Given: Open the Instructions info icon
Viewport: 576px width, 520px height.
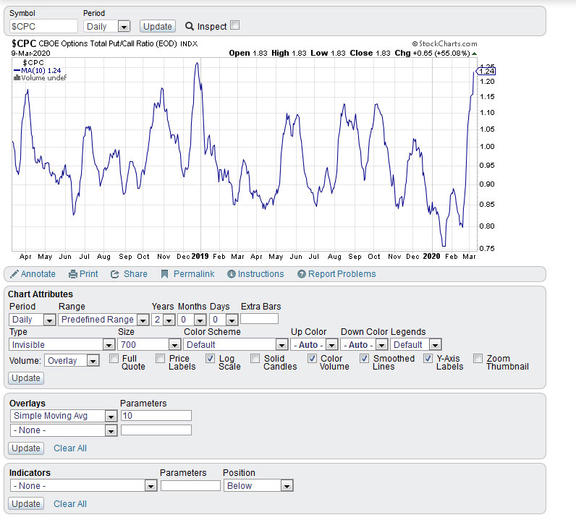Looking at the screenshot, I should 232,274.
